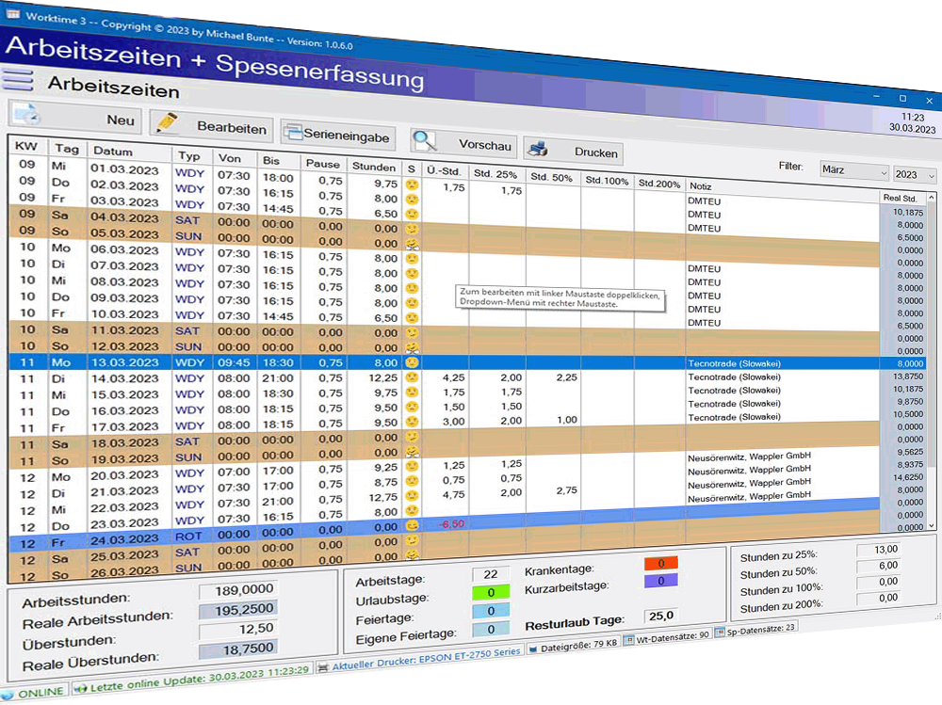
Task: Click the Real Std. value 13,8750
Action: tap(908, 376)
